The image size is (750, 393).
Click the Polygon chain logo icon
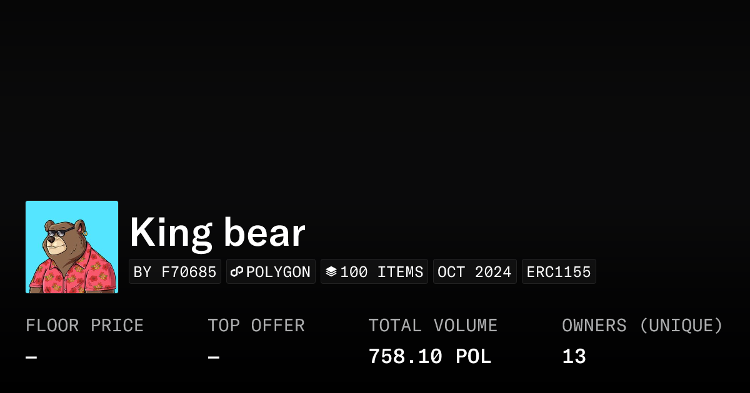point(237,272)
